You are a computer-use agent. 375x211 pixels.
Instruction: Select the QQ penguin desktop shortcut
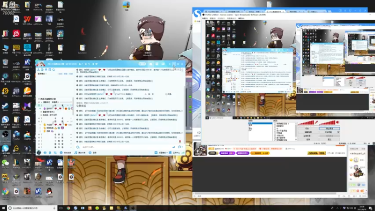point(49,192)
